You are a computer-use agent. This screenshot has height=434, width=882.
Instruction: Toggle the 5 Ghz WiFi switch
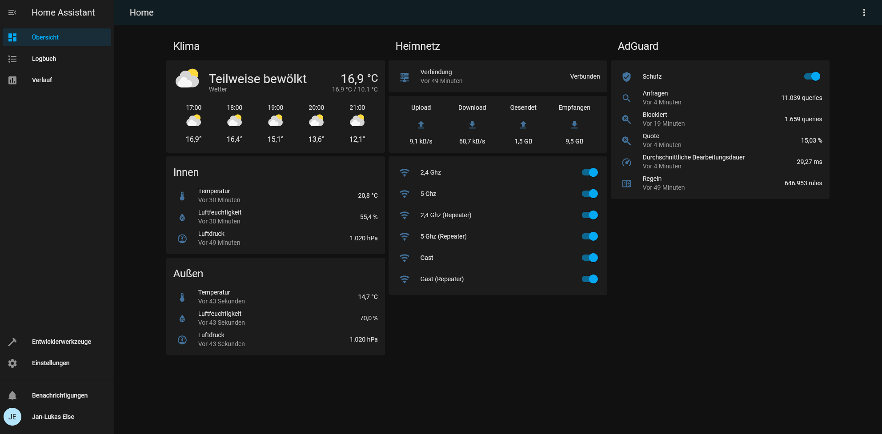point(590,194)
